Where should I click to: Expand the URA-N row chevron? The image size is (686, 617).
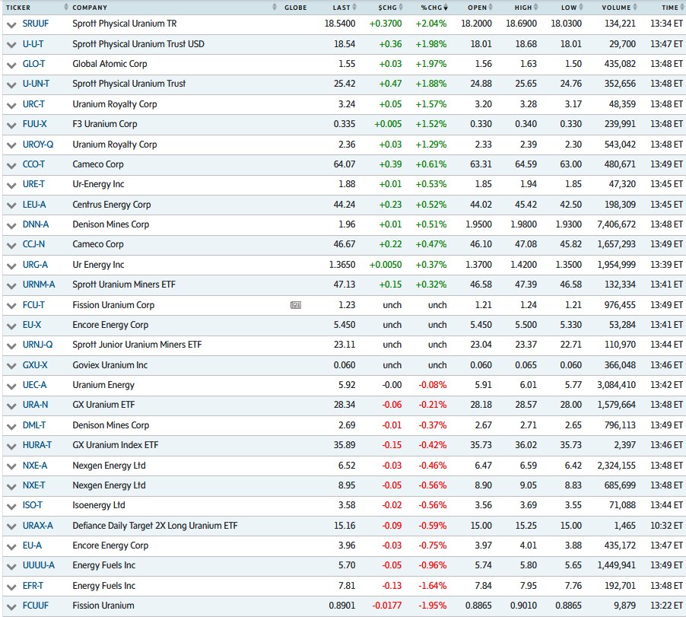11,406
